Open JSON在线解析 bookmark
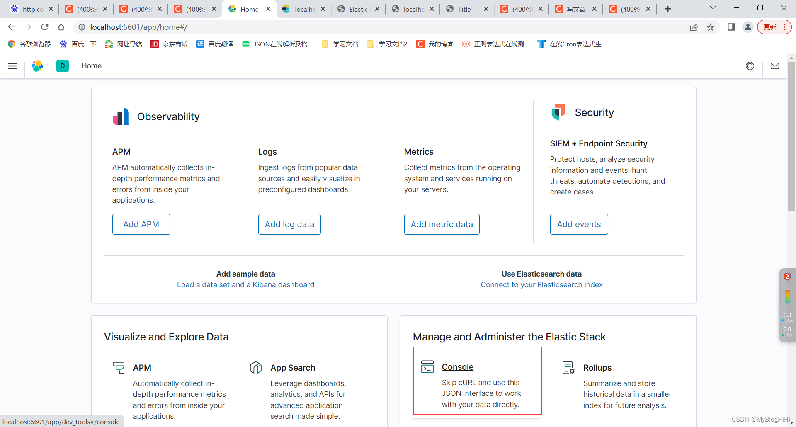The height and width of the screenshot is (427, 796). pyautogui.click(x=277, y=44)
